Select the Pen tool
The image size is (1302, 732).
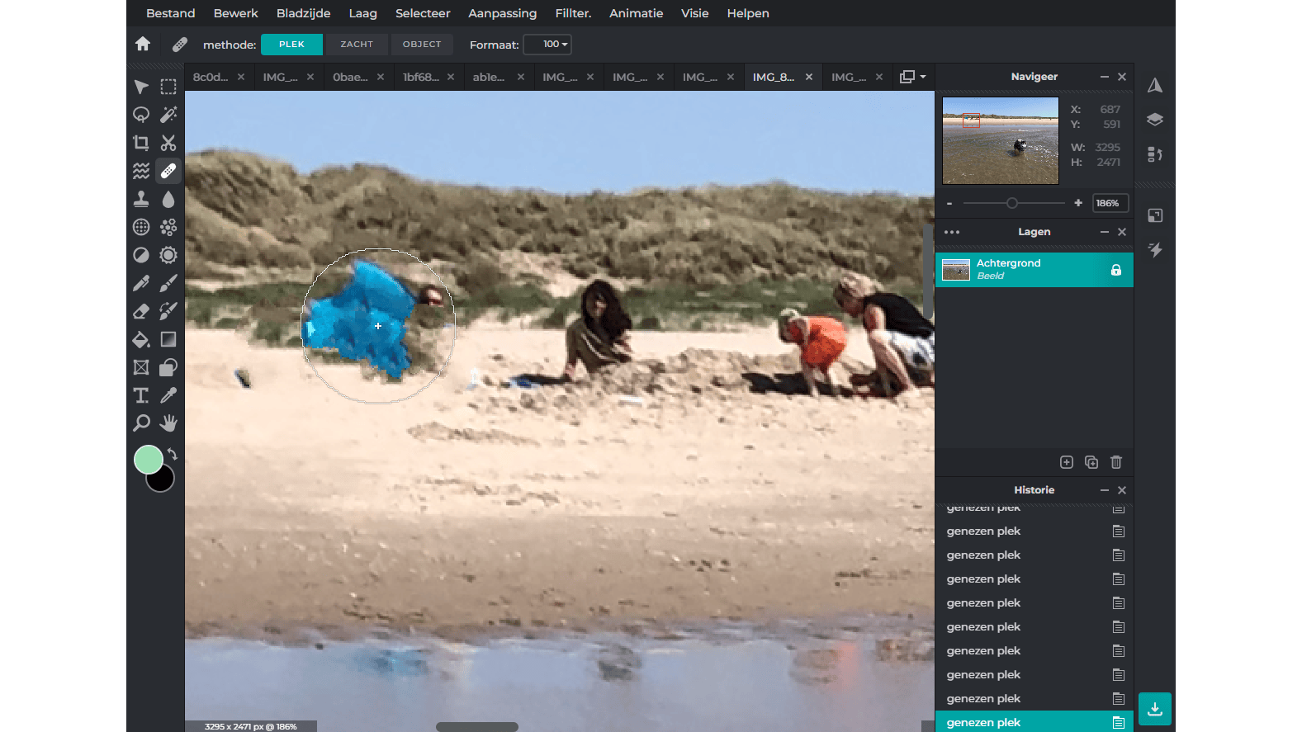(x=141, y=283)
